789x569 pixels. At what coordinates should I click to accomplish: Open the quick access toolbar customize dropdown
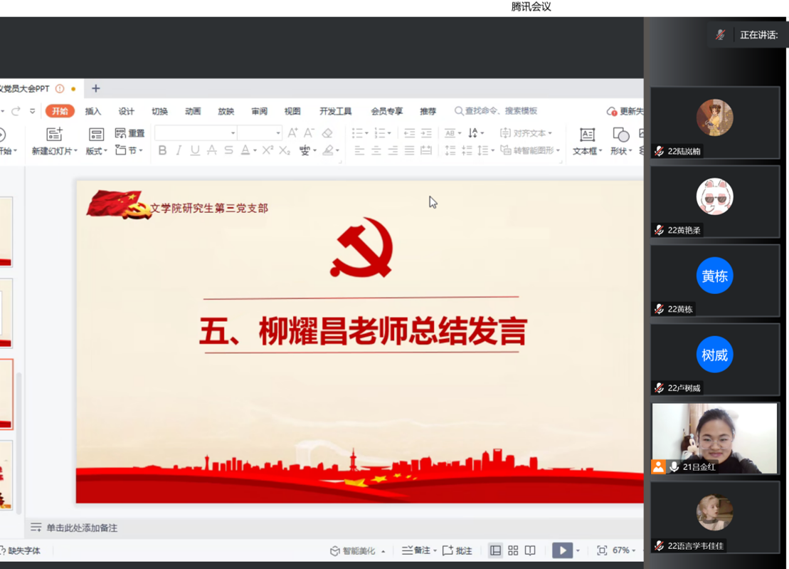click(x=32, y=111)
